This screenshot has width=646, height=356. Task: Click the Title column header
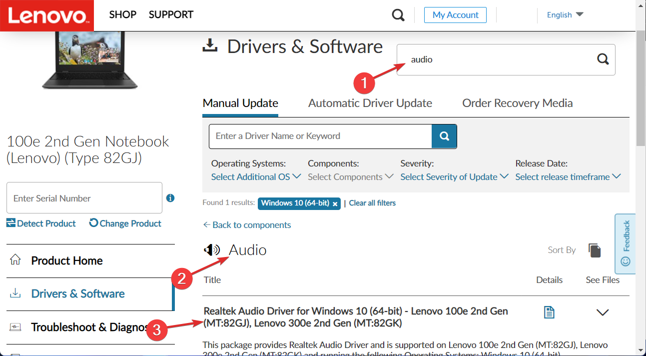coord(212,280)
